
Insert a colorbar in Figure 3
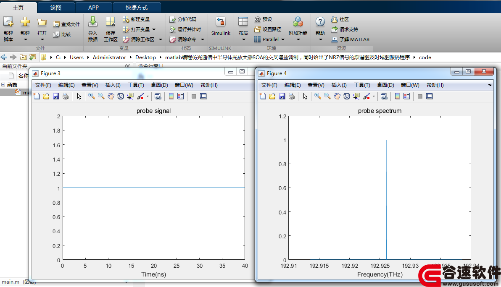(171, 97)
